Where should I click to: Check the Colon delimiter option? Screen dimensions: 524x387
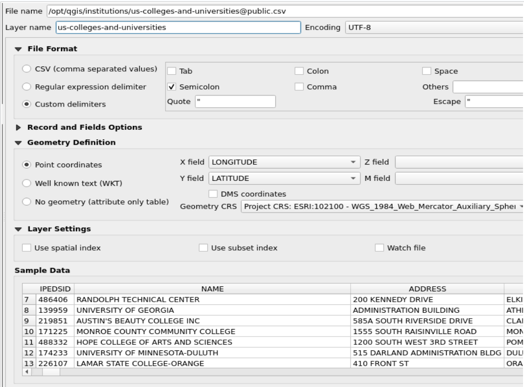click(300, 71)
